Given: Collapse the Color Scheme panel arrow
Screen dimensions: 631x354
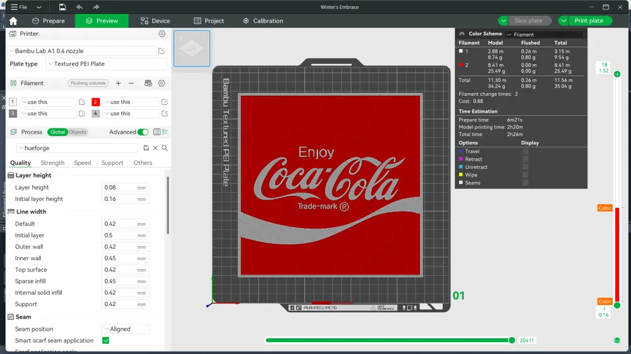Looking at the screenshot, I should tap(462, 34).
